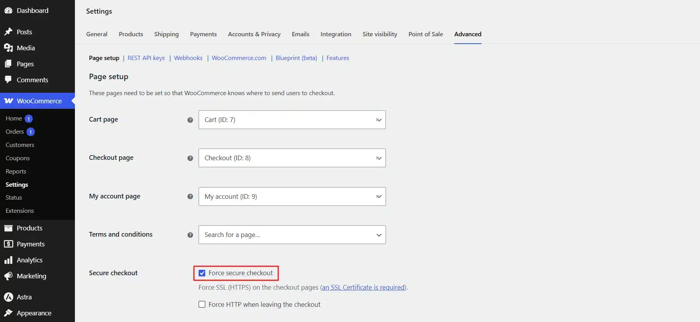Click the Advanced tab

[x=468, y=34]
